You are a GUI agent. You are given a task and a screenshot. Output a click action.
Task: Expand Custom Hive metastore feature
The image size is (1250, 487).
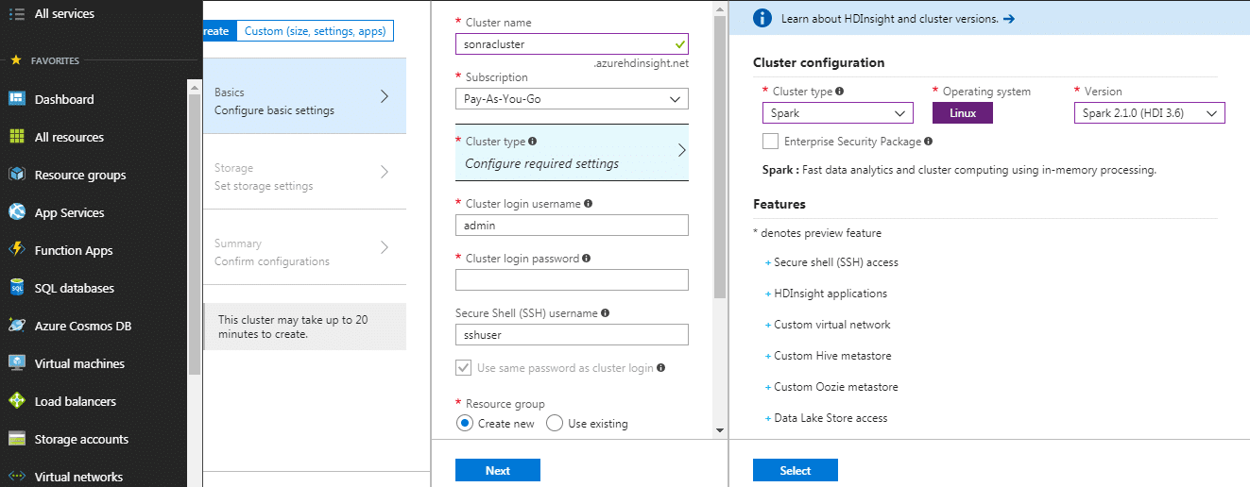point(828,356)
